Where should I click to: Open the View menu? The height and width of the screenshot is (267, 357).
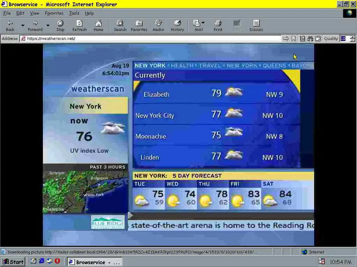tap(35, 13)
